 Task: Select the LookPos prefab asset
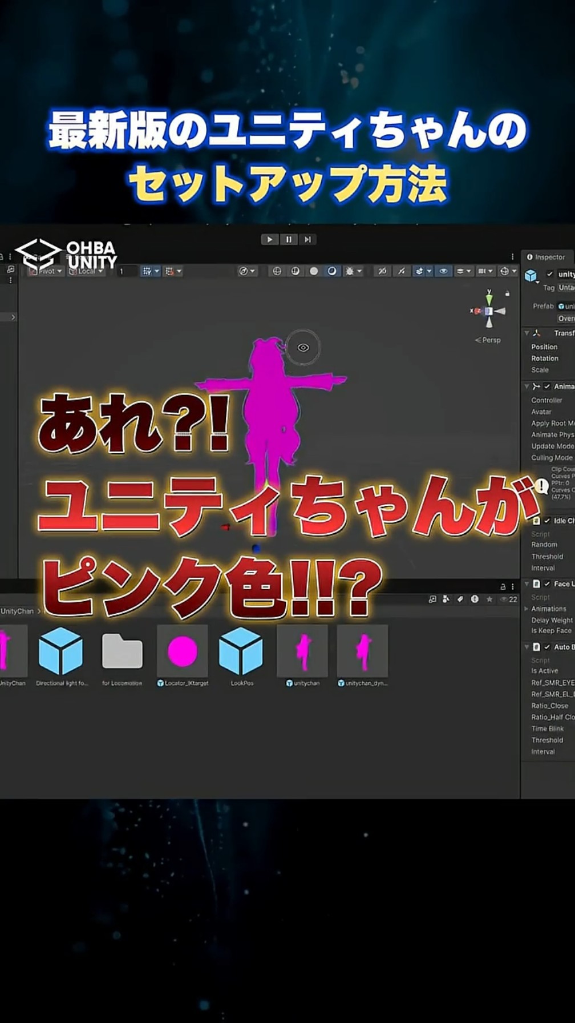pyautogui.click(x=241, y=655)
